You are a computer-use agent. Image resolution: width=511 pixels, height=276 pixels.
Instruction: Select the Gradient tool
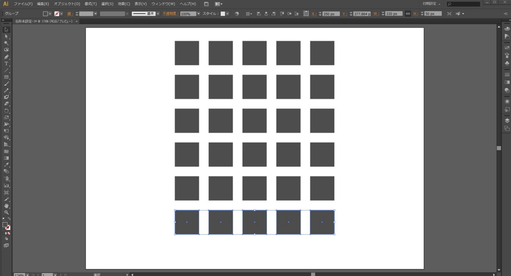point(6,158)
